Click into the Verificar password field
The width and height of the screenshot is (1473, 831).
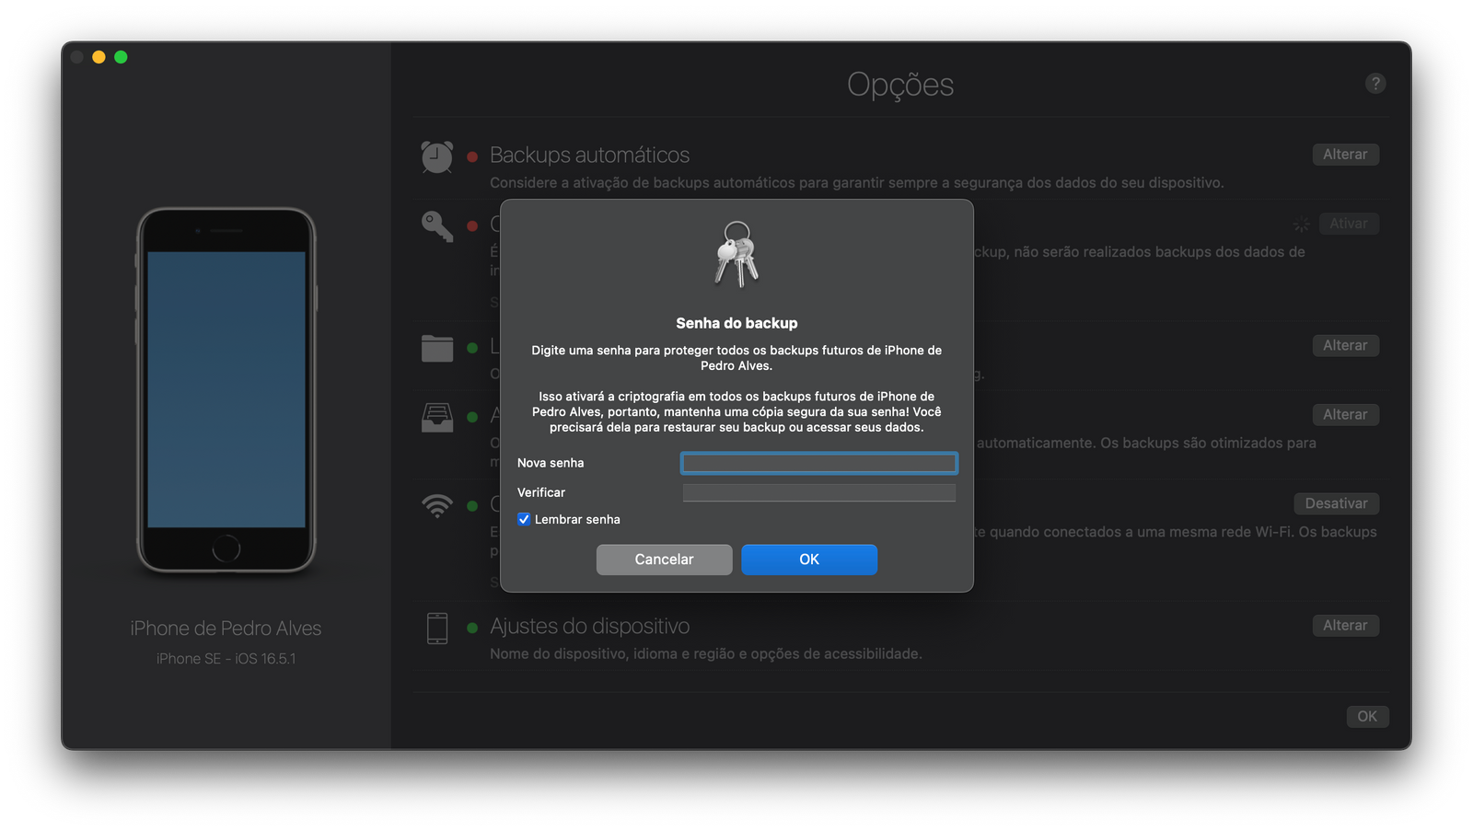(819, 492)
